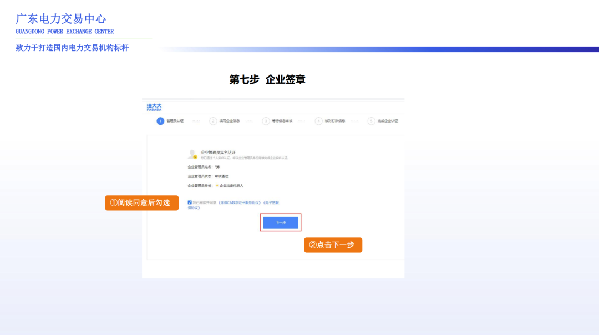Screen dimensions: 599x335
Task: Click the user avatar icon beside 企业管理员实名认证
Action: coord(192,154)
